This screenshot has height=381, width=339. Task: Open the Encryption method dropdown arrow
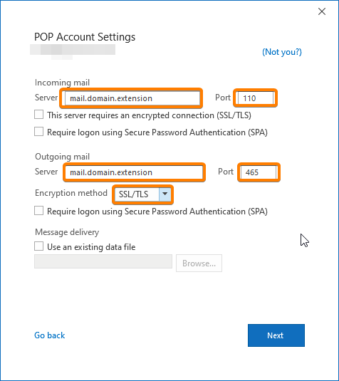coord(165,194)
